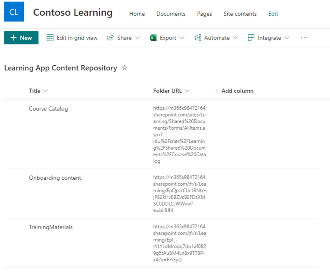This screenshot has height=273, width=330.
Task: Expand the Share dropdown chevron
Action: [x=137, y=38]
